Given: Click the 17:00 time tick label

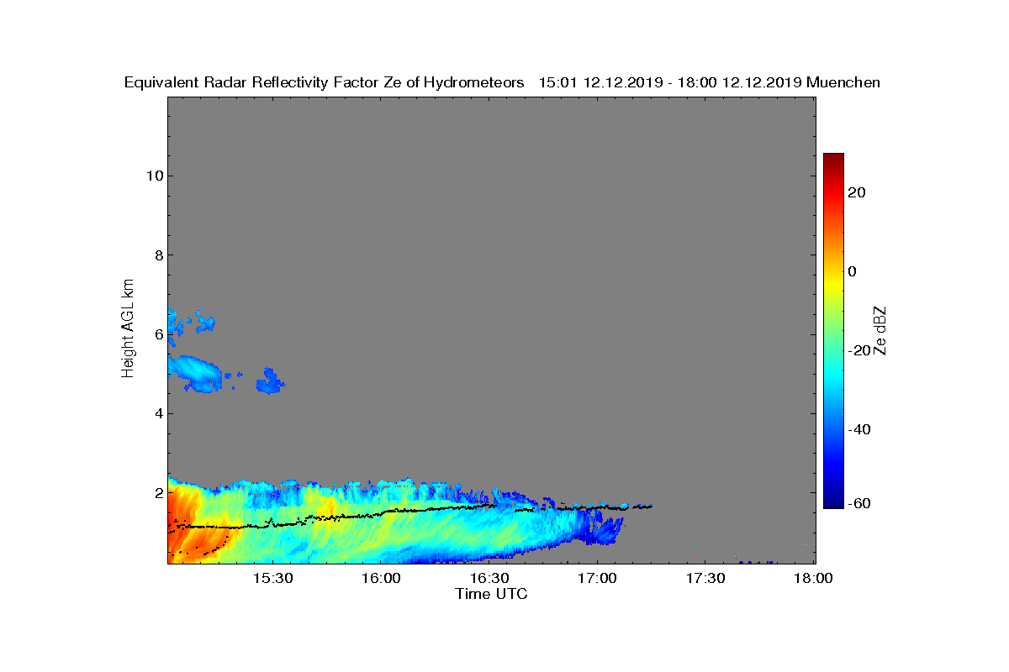Looking at the screenshot, I should pos(598,579).
